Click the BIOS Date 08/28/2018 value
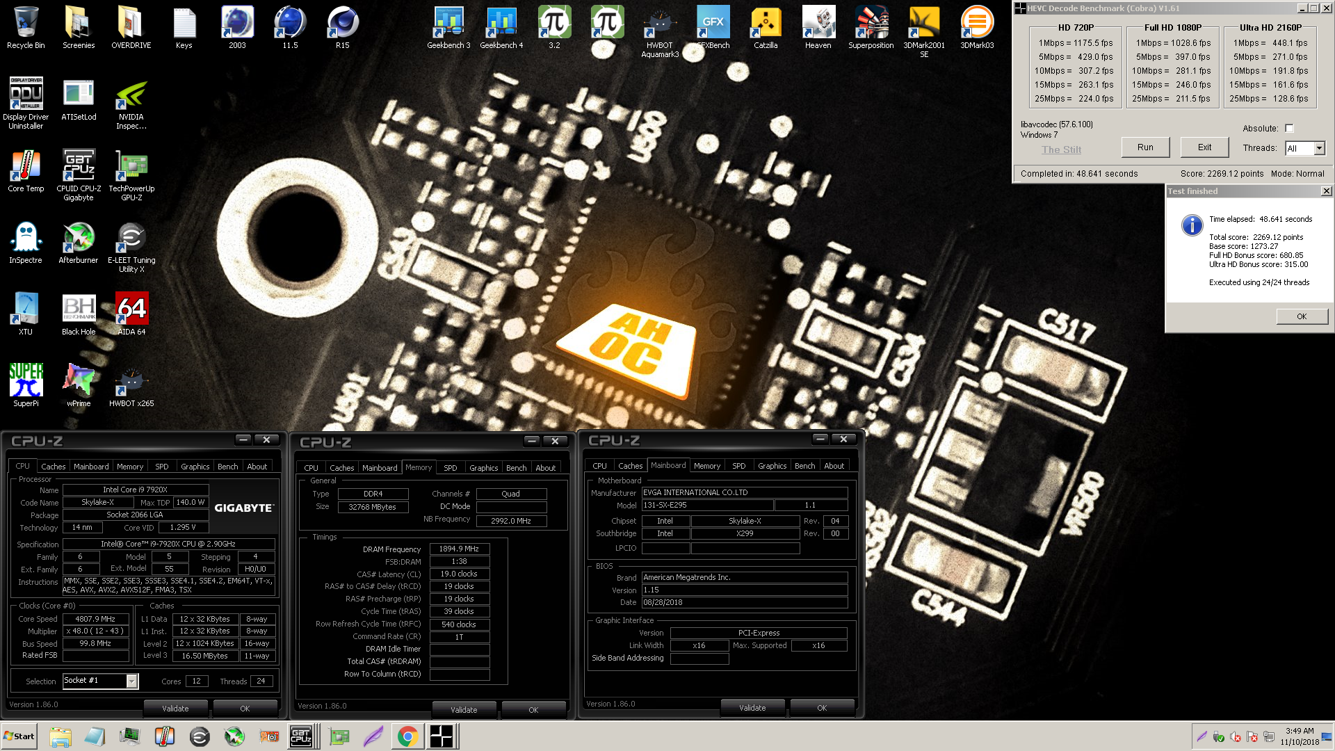The width and height of the screenshot is (1335, 751). 745,602
